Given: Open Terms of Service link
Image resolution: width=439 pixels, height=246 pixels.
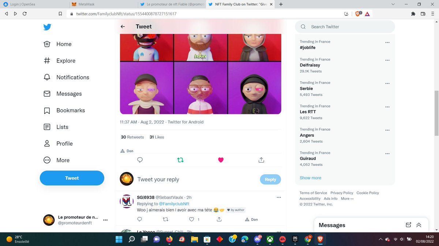Looking at the screenshot, I should [313, 193].
